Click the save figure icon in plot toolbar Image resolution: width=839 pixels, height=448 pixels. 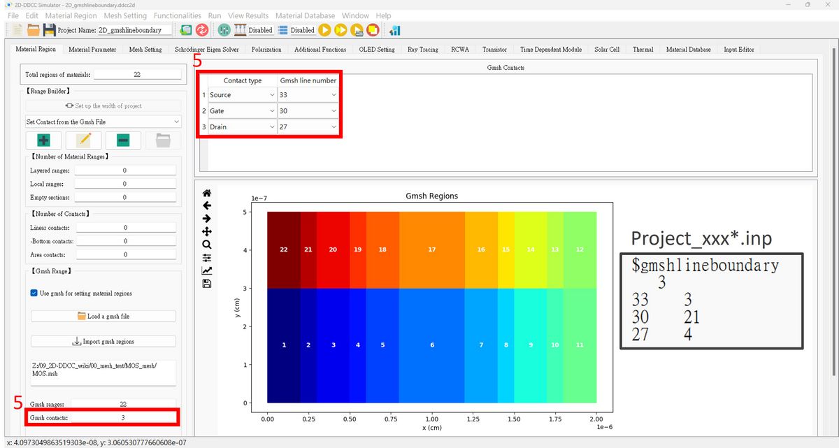206,284
